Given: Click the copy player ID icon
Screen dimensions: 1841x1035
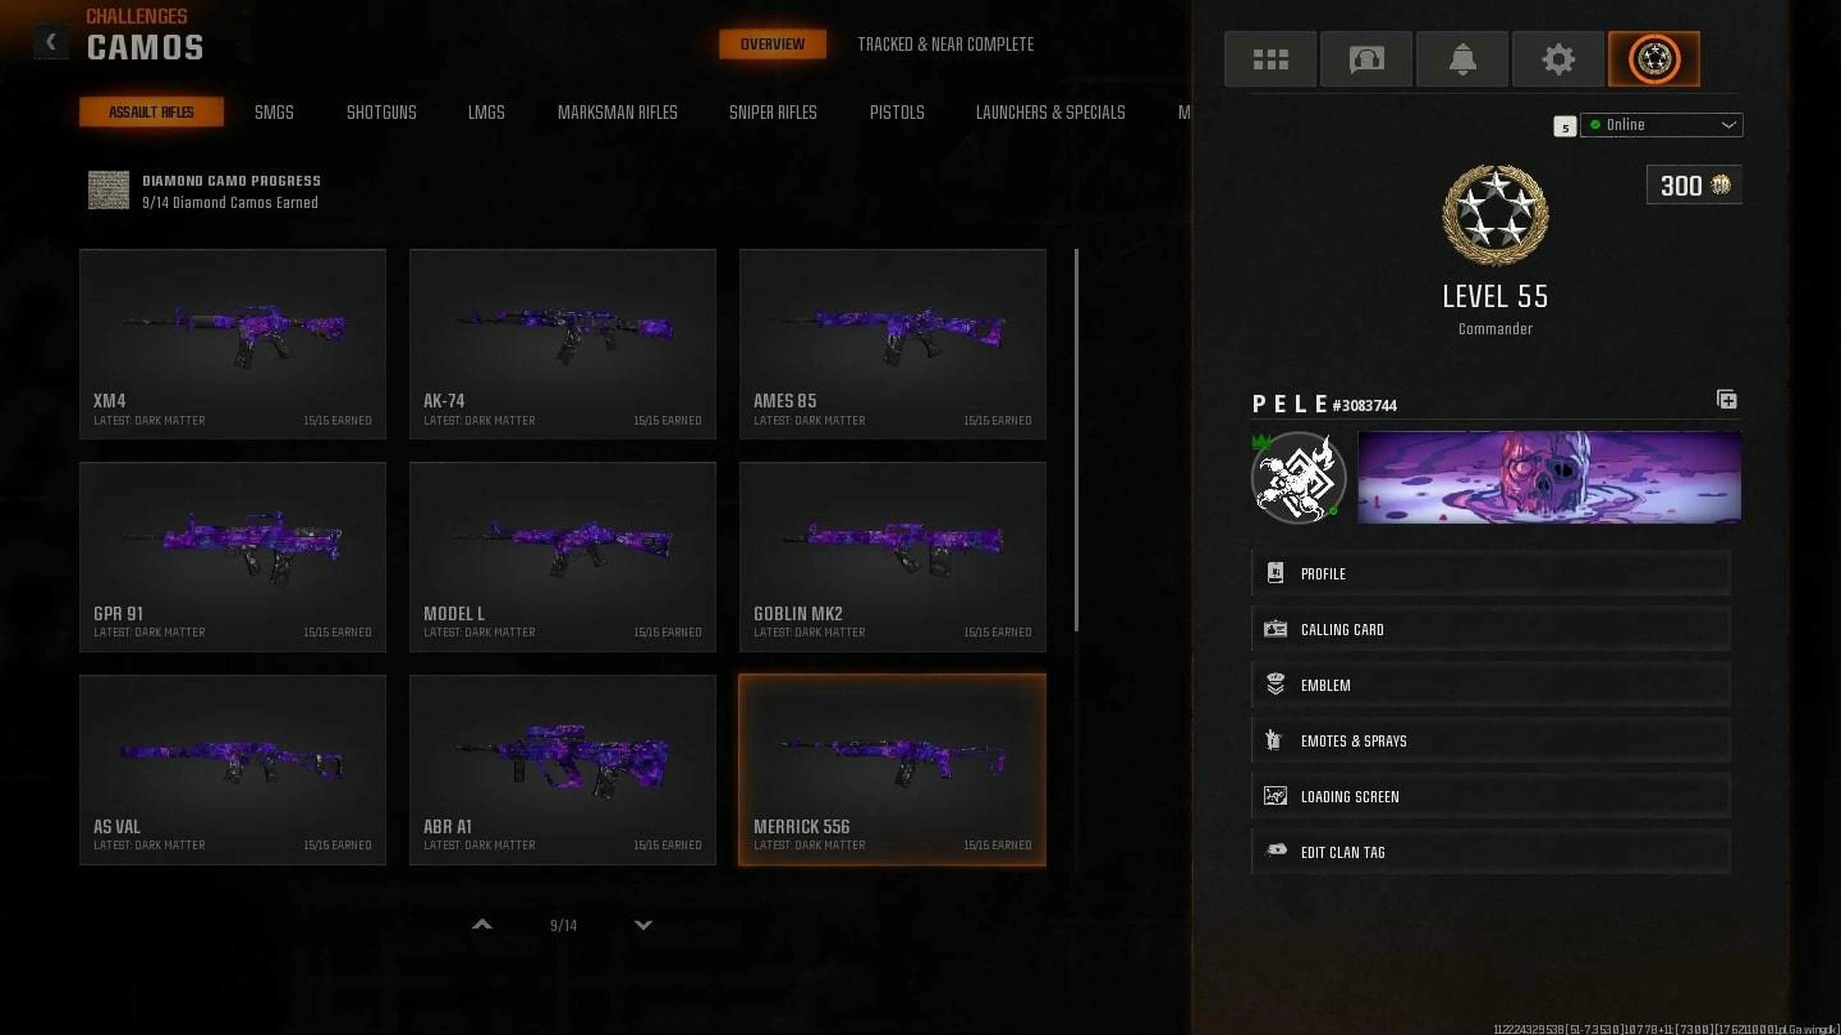Looking at the screenshot, I should pyautogui.click(x=1726, y=399).
